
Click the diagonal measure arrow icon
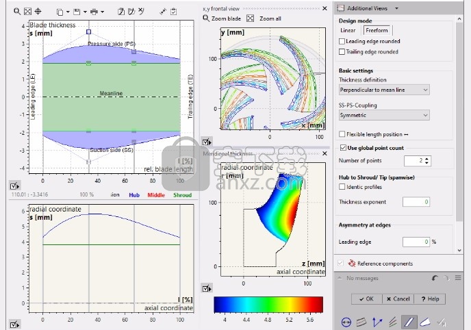(163, 12)
